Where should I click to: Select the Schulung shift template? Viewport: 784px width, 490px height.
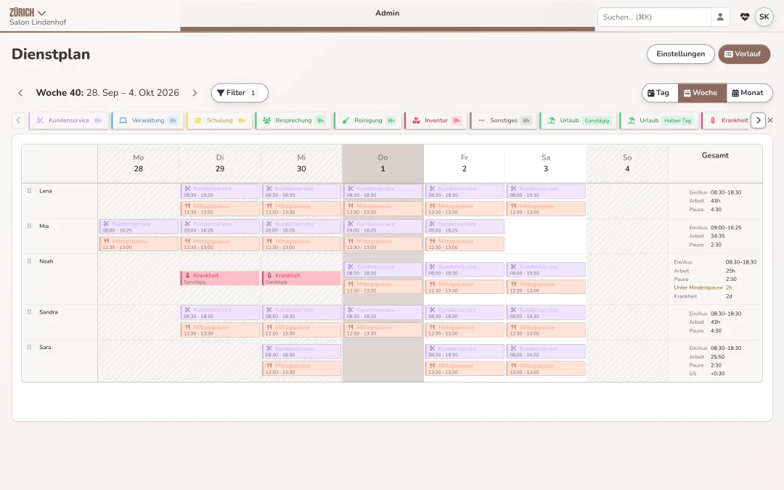219,121
